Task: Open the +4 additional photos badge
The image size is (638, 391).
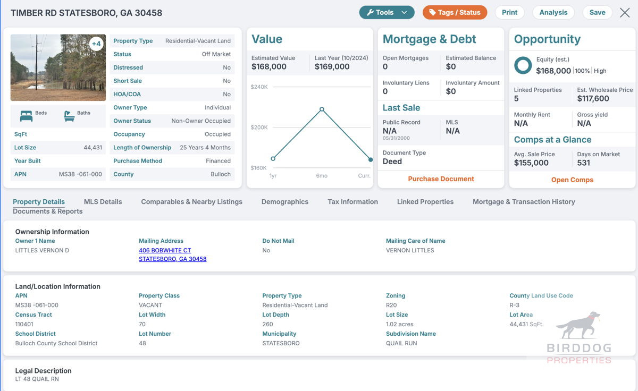Action: coord(96,44)
